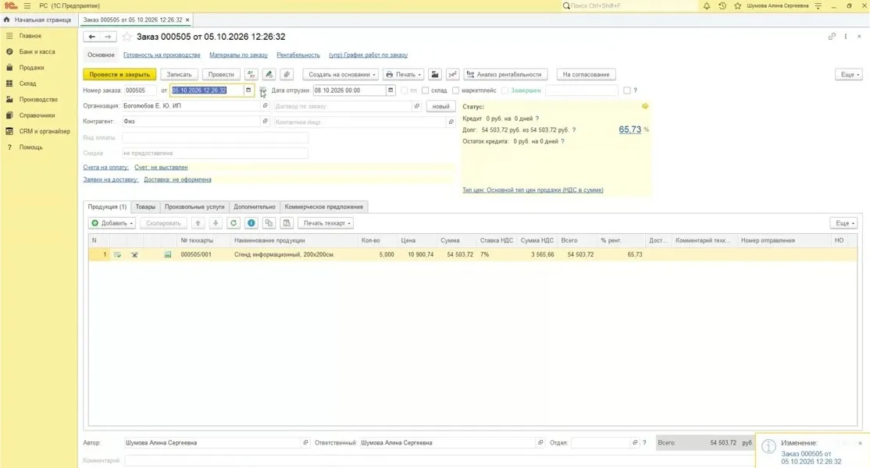The height and width of the screenshot is (468, 870).
Task: Open calendar picker for Дата отгрузки
Action: tap(390, 90)
